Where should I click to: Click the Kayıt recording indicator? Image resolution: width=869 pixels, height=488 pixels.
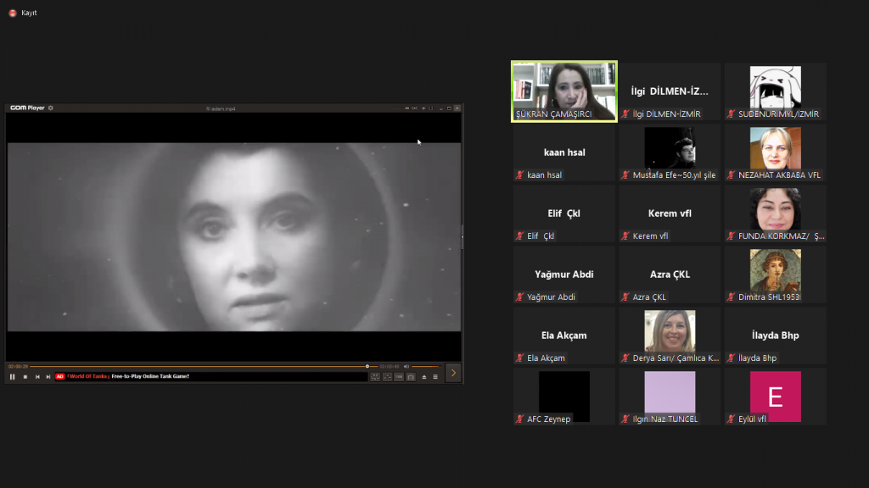pyautogui.click(x=23, y=13)
